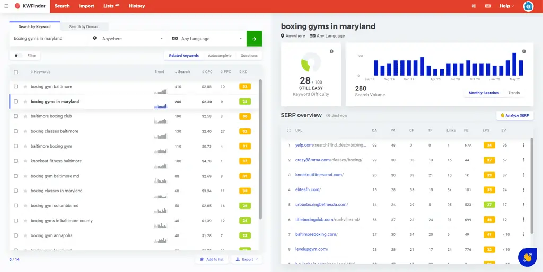Sort keywords by CPC column
543x272 pixels.
point(207,72)
